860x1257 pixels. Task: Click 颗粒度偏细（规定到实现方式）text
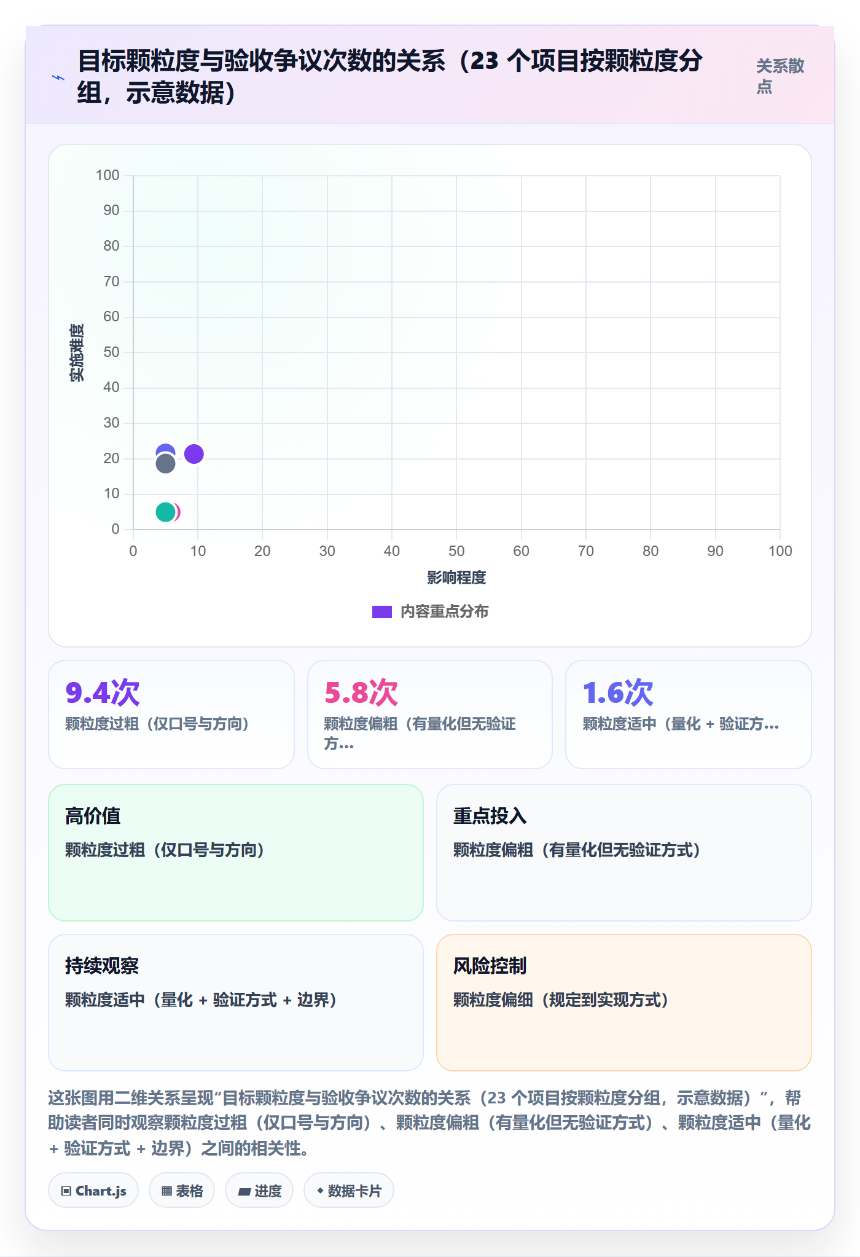pos(561,1000)
